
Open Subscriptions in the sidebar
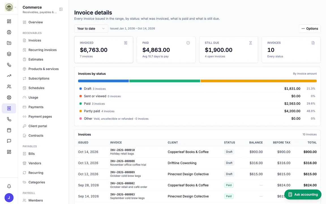coord(39,78)
